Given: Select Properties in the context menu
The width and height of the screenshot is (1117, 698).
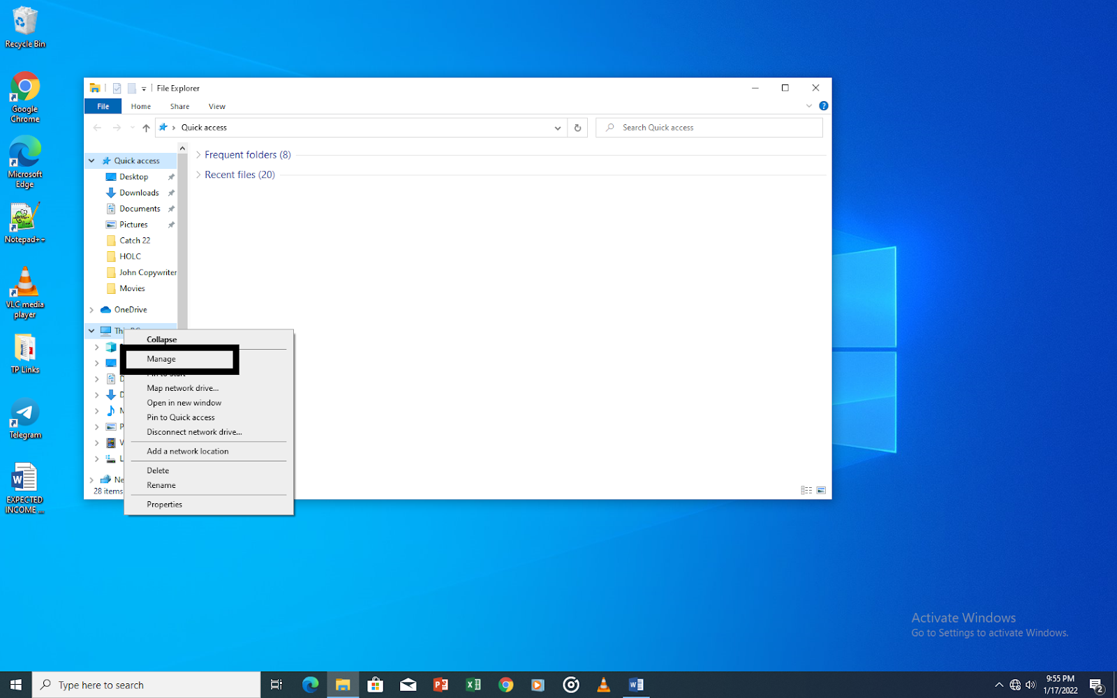Looking at the screenshot, I should (165, 505).
